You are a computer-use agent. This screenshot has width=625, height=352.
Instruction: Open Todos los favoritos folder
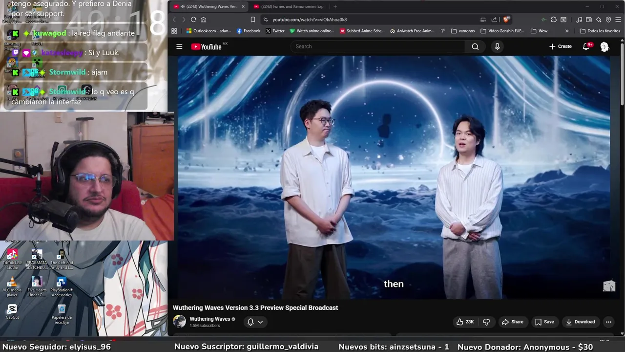[600, 31]
